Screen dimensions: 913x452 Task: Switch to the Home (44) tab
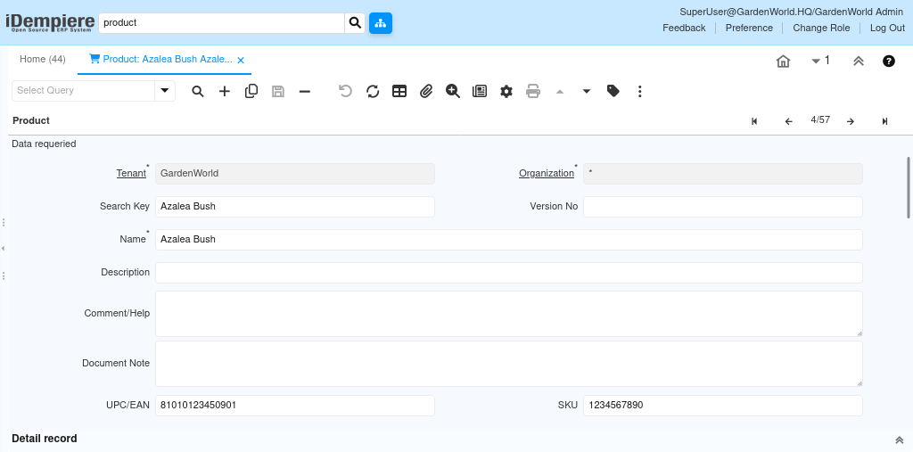[43, 59]
